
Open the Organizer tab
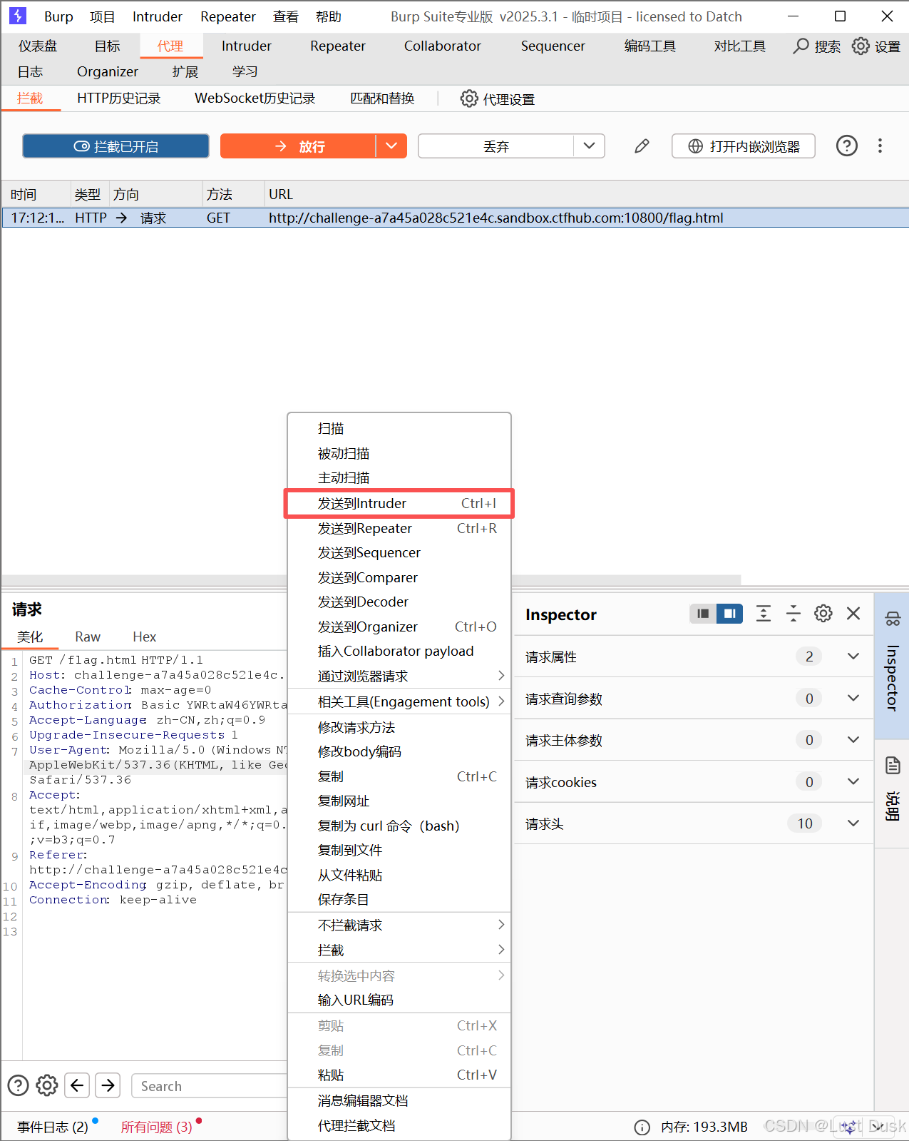point(108,71)
